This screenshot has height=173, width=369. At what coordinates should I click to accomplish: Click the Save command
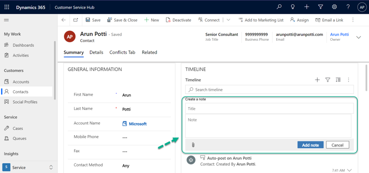93,20
